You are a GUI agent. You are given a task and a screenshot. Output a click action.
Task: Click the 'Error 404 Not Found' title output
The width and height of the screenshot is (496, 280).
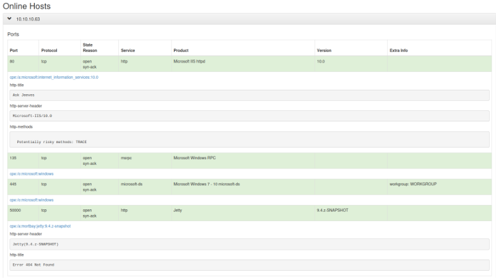[x=248, y=265]
